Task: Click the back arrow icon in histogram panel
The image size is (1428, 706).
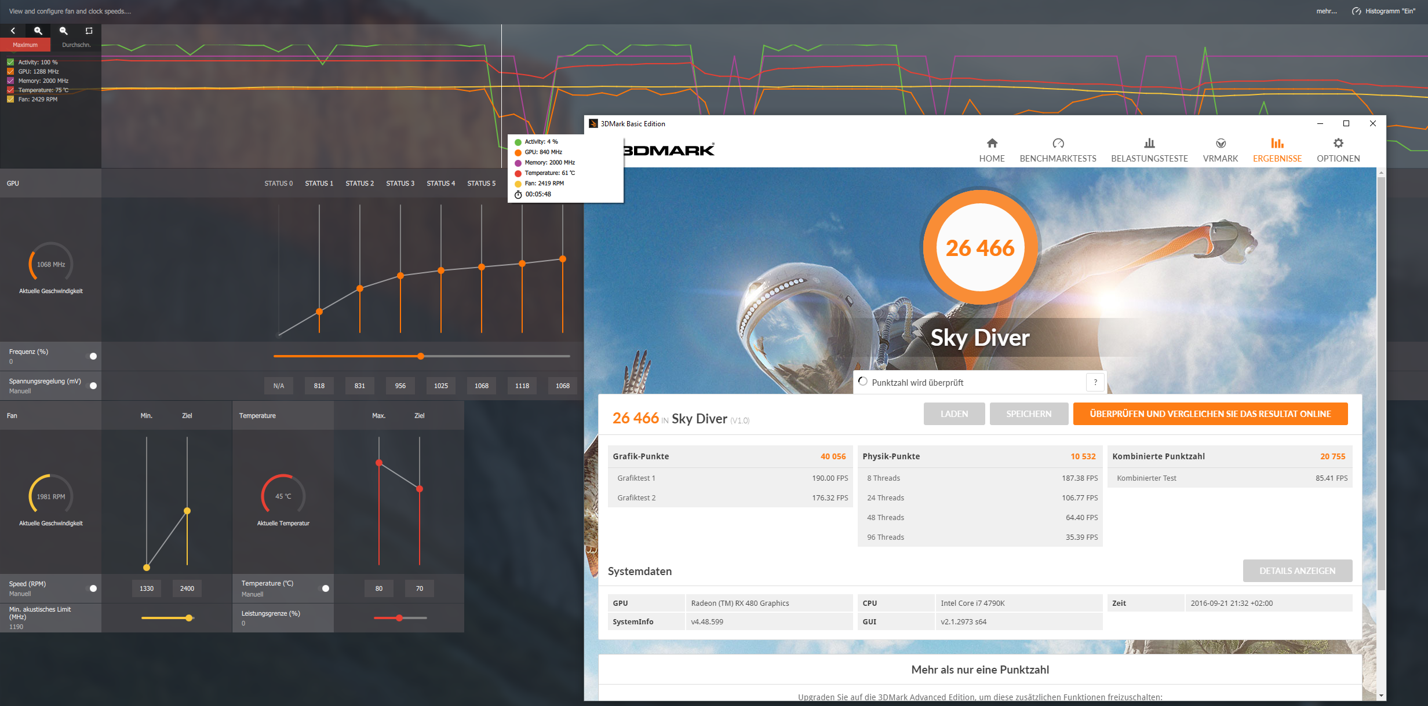Action: point(13,31)
